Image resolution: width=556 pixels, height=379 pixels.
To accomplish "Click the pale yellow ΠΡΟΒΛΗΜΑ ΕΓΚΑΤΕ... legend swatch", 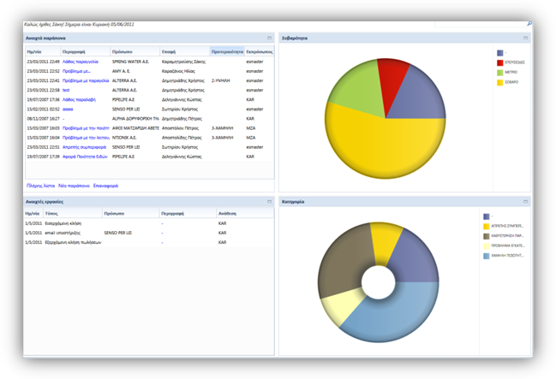I will 486,246.
